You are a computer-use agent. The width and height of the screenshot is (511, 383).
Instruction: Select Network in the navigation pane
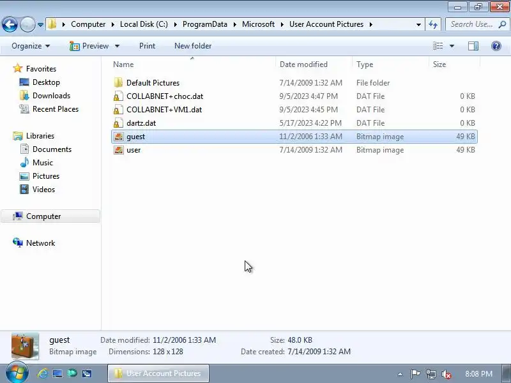(x=40, y=243)
